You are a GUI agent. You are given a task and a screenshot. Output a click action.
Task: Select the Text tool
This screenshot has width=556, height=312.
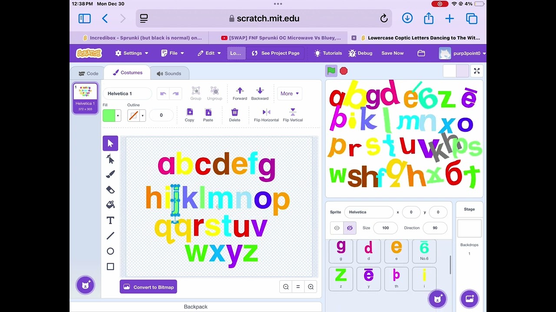[110, 221]
